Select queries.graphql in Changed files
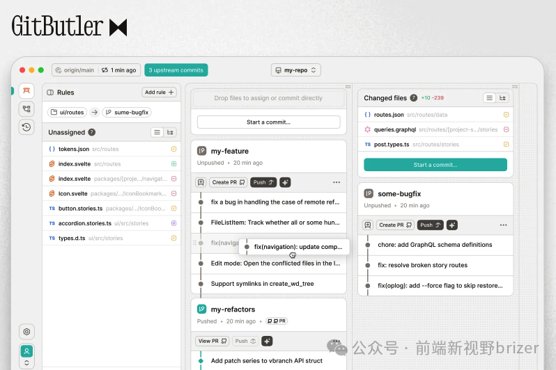 [435, 129]
